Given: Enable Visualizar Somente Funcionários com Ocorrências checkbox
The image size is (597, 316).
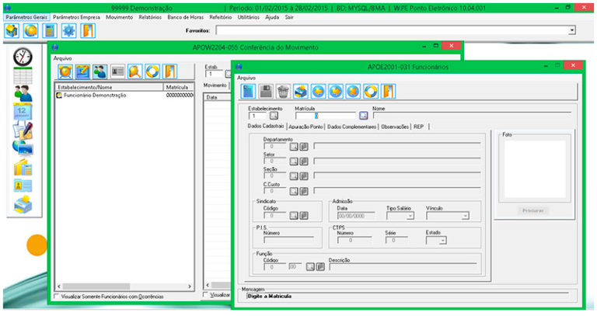Looking at the screenshot, I should pyautogui.click(x=54, y=296).
